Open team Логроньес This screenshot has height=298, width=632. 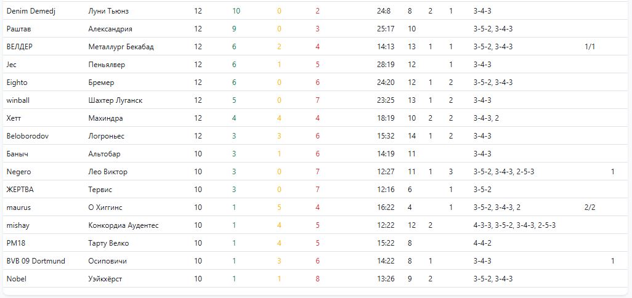coord(107,136)
